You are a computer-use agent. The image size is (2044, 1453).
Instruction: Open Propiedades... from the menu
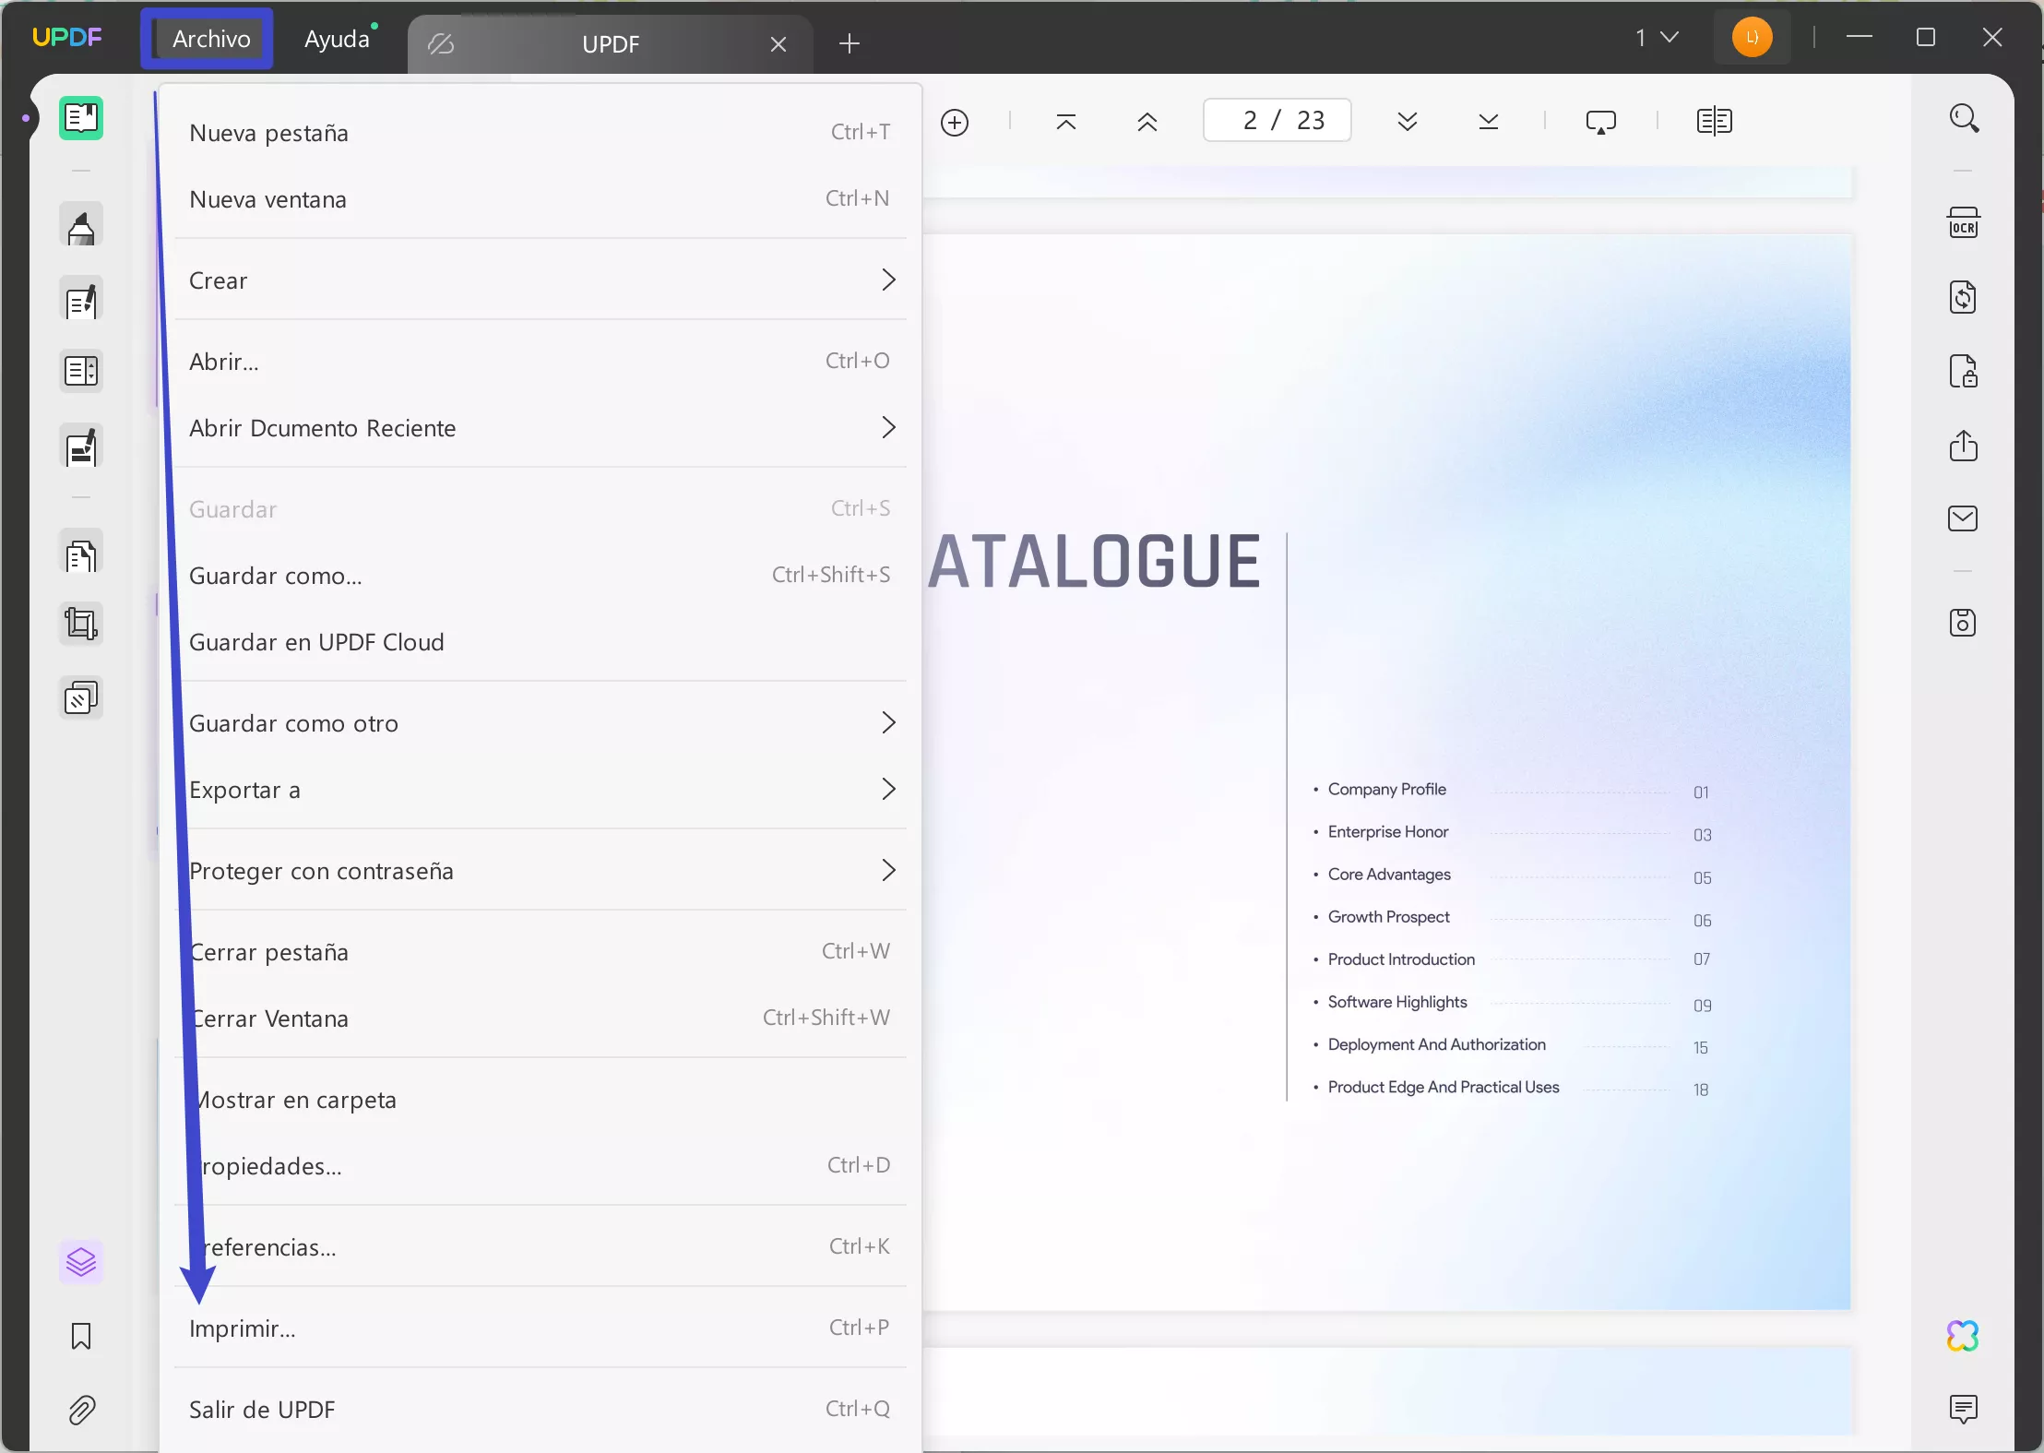(541, 1166)
